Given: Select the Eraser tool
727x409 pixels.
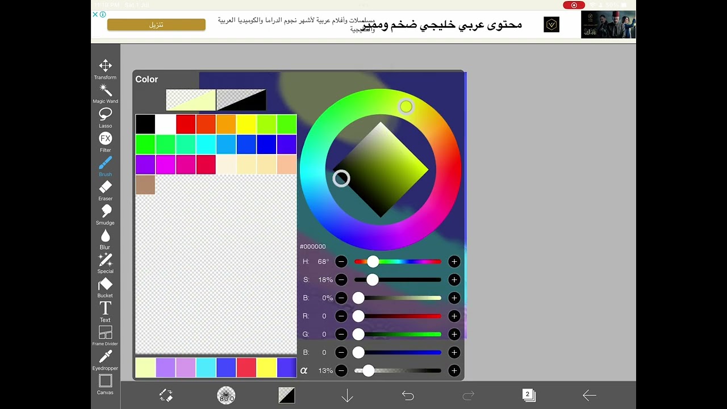Looking at the screenshot, I should pyautogui.click(x=105, y=191).
